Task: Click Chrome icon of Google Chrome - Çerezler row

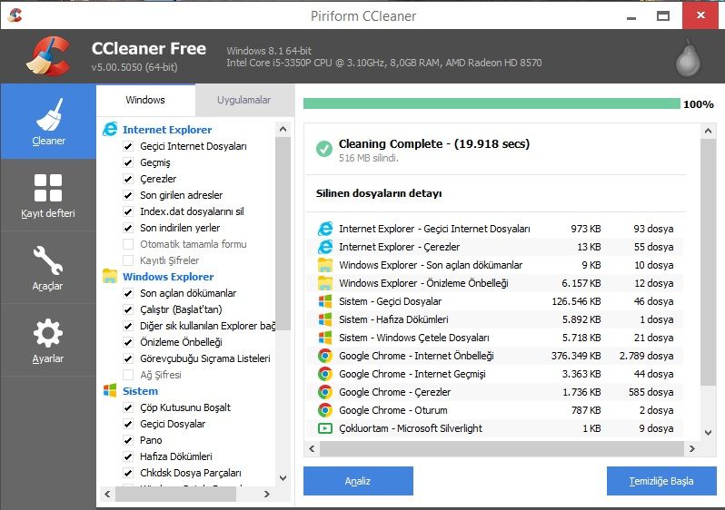Action: click(325, 392)
